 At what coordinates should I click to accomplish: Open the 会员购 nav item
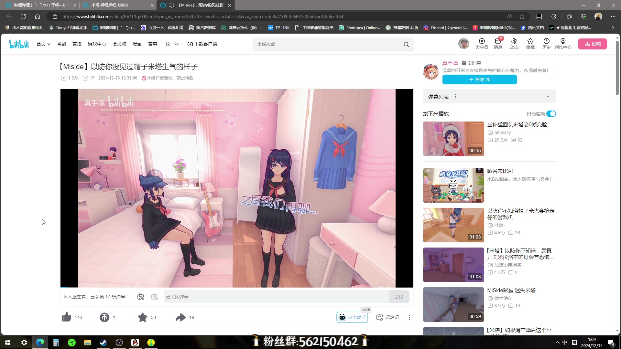119,44
